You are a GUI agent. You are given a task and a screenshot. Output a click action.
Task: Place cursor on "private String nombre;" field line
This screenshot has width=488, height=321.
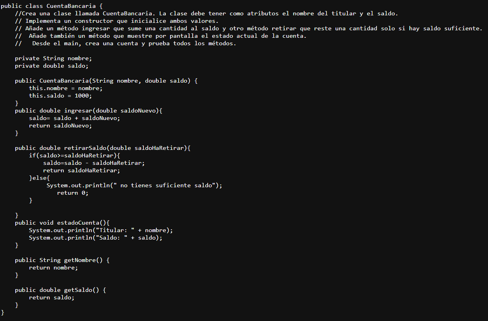point(53,58)
